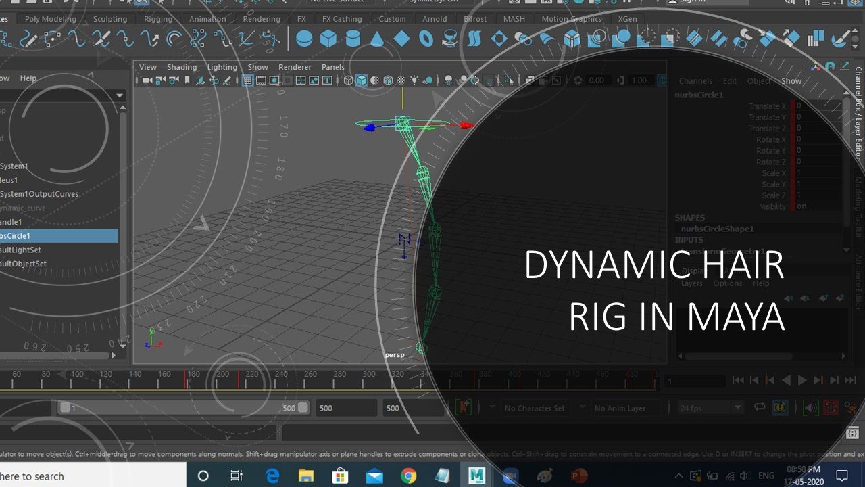This screenshot has height=487, width=865.
Task: Click the select camera icon in viewport toolbar
Action: 147,80
